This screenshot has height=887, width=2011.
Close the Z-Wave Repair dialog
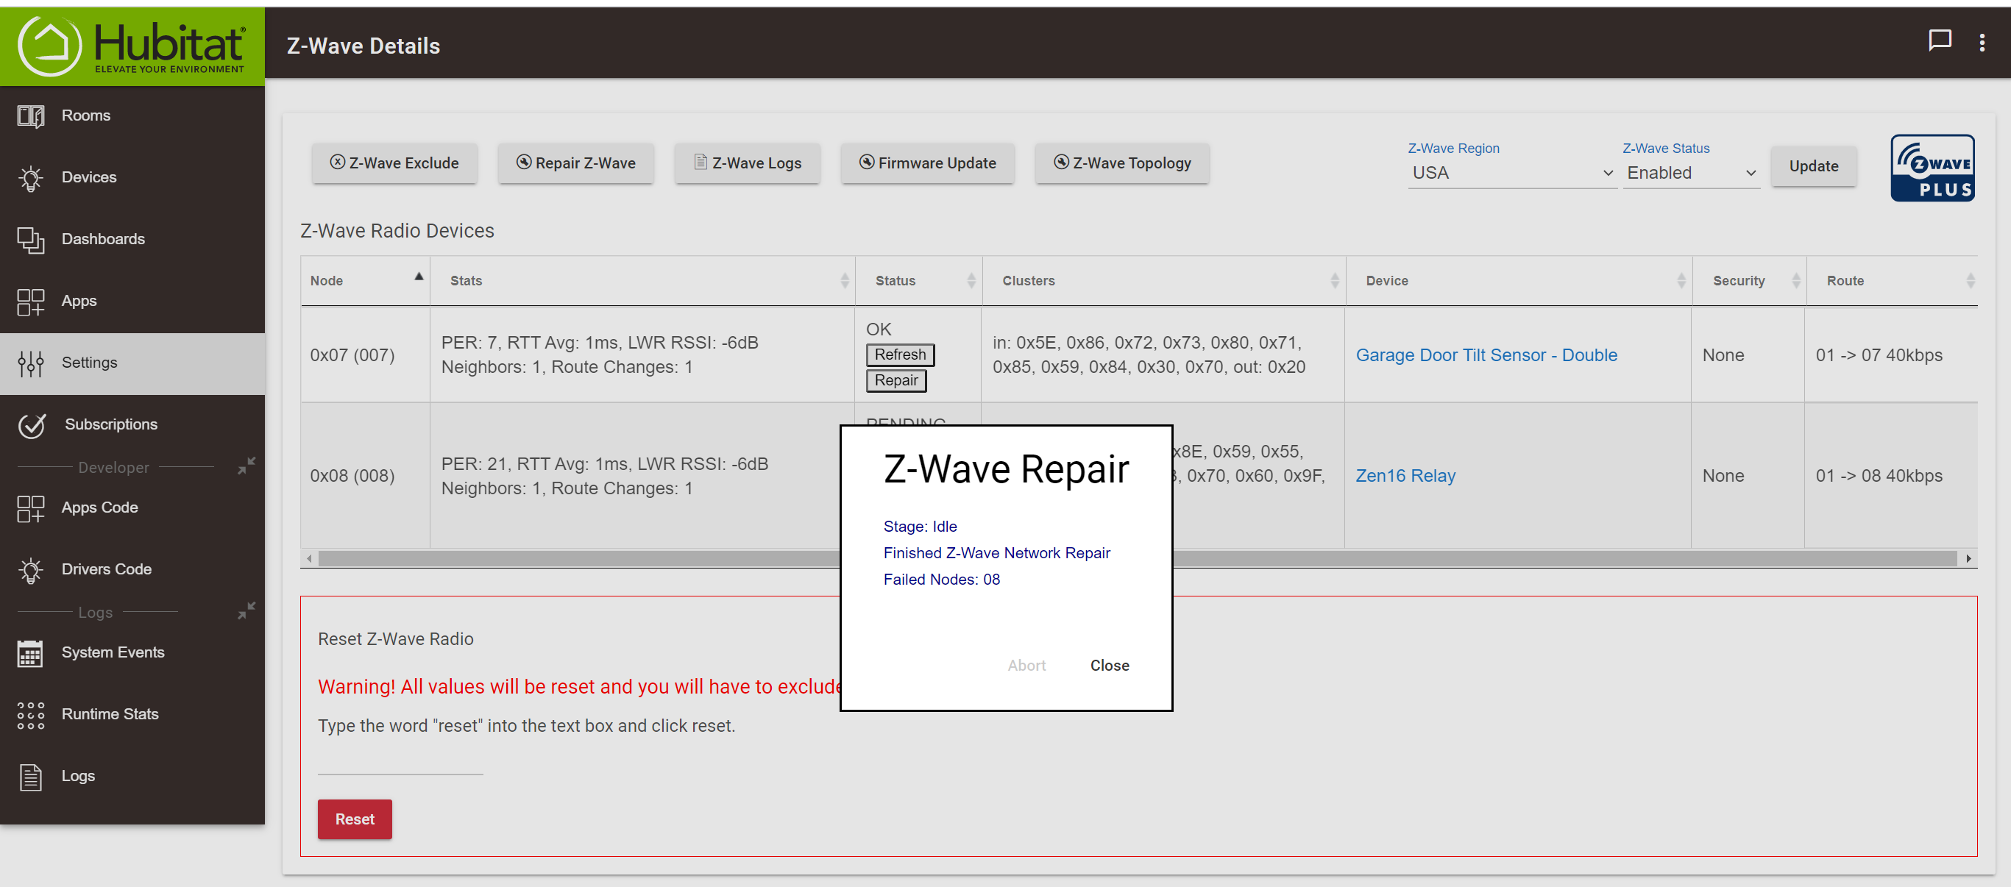(1110, 666)
